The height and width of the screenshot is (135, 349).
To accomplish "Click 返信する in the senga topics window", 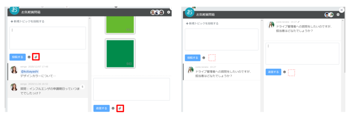I will [102, 108].
